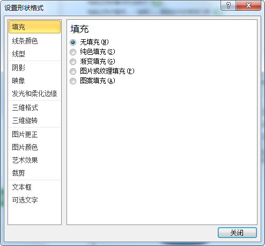Open 图片颜色 picture color page
This screenshot has width=265, height=246.
[34, 147]
